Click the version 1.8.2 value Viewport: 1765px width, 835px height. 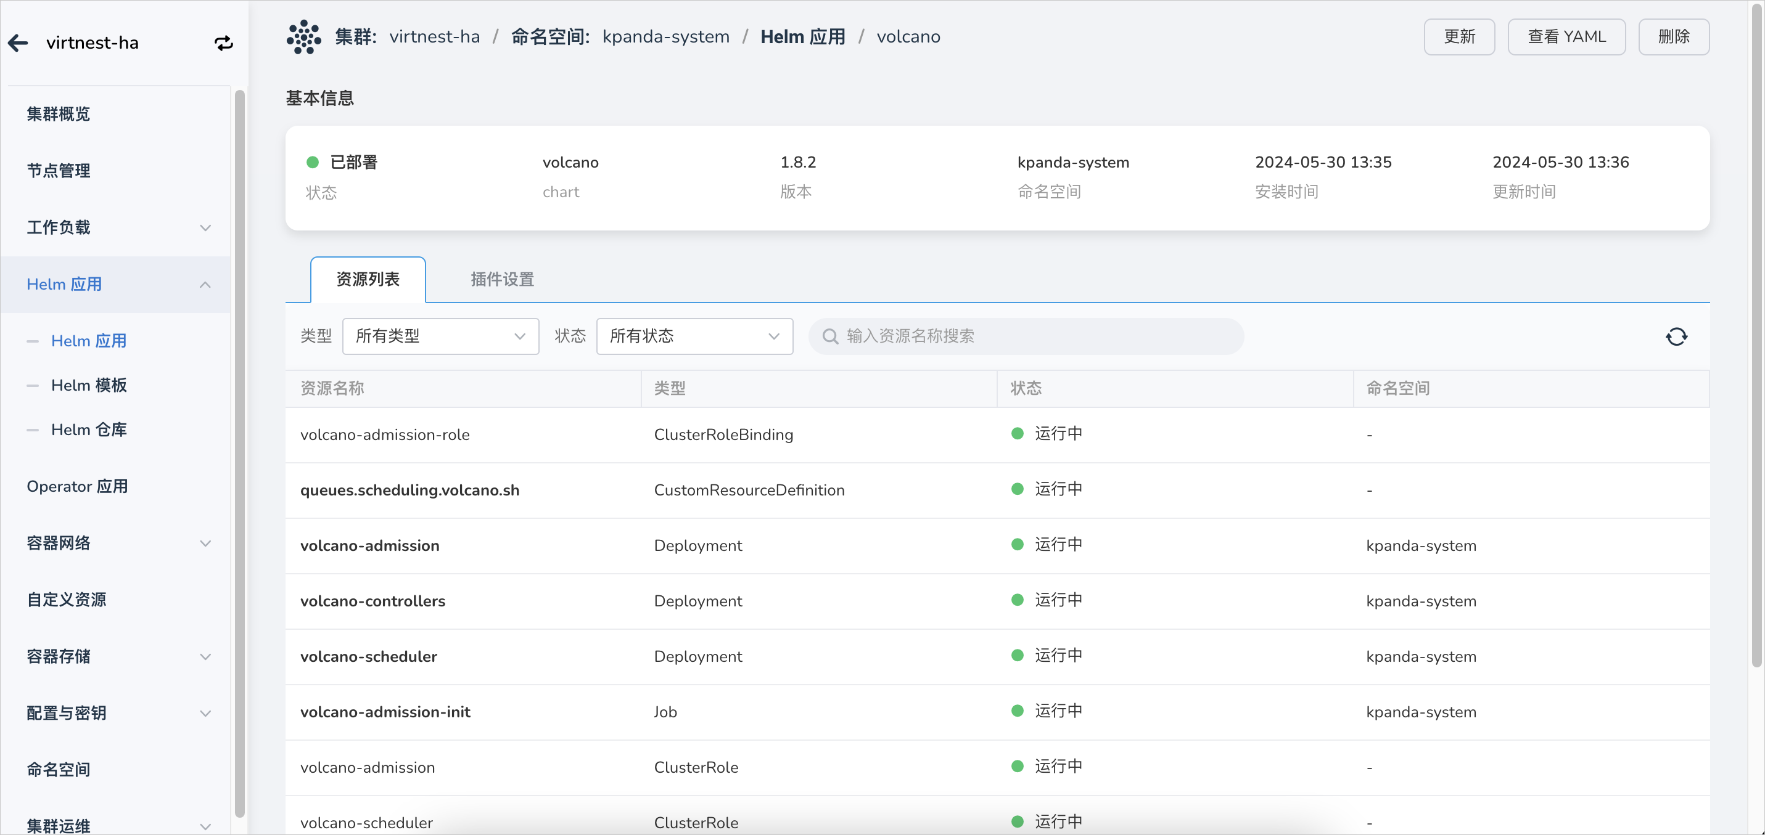tap(798, 163)
